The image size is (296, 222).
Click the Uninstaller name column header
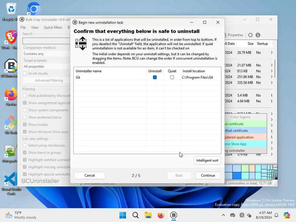tap(110, 71)
